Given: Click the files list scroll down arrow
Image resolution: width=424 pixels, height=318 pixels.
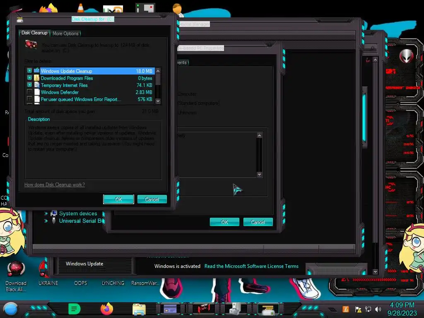Looking at the screenshot, I should [158, 101].
